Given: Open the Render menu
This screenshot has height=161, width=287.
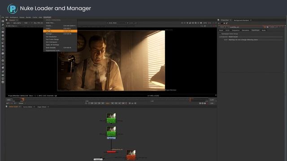Looking at the screenshot, I should coord(28,17).
